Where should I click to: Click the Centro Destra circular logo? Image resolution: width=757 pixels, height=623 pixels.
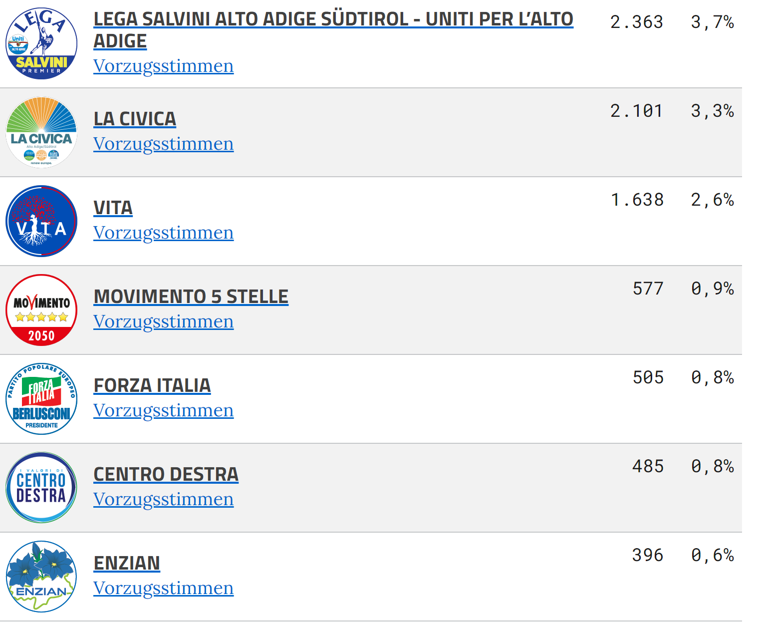(41, 488)
